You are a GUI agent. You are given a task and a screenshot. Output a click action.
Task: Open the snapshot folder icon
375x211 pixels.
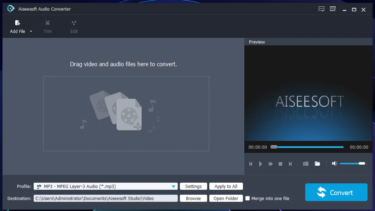(317, 164)
